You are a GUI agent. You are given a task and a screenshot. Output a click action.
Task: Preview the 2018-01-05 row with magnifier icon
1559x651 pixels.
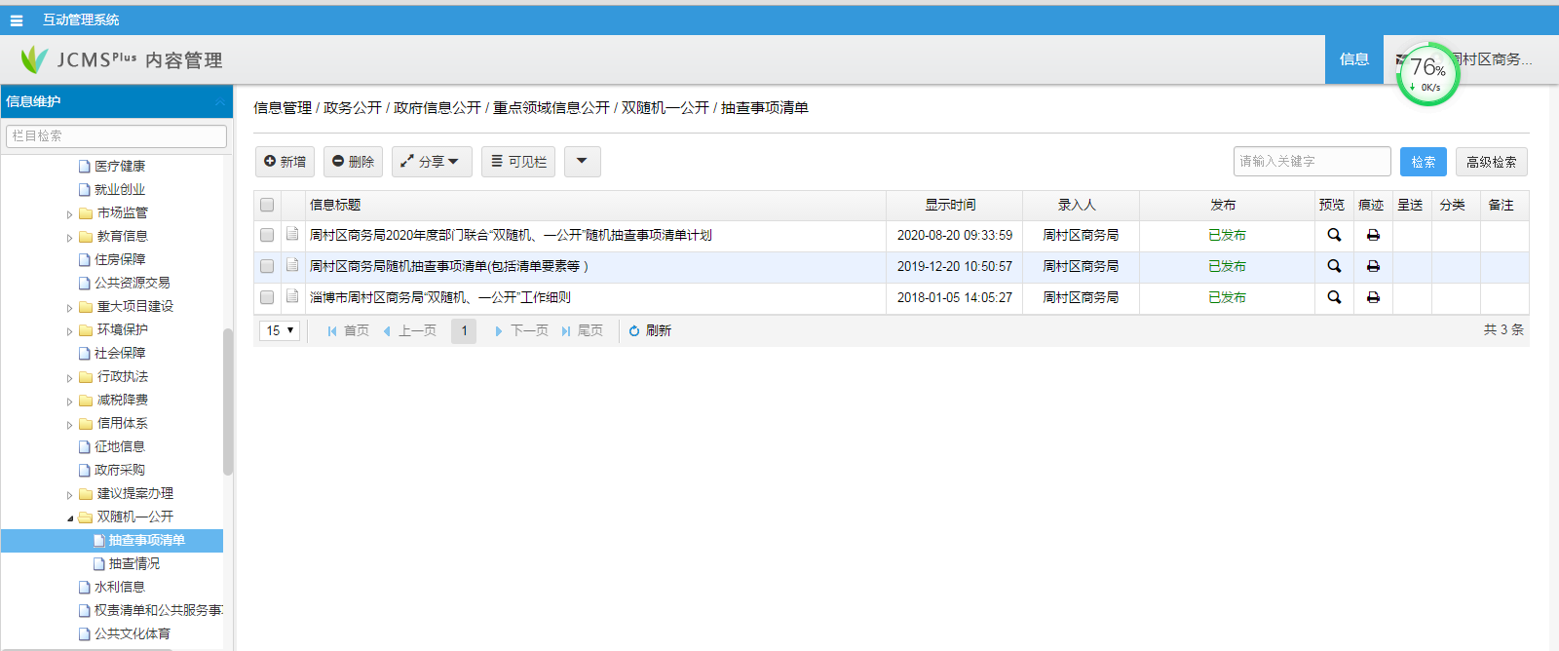coord(1334,297)
